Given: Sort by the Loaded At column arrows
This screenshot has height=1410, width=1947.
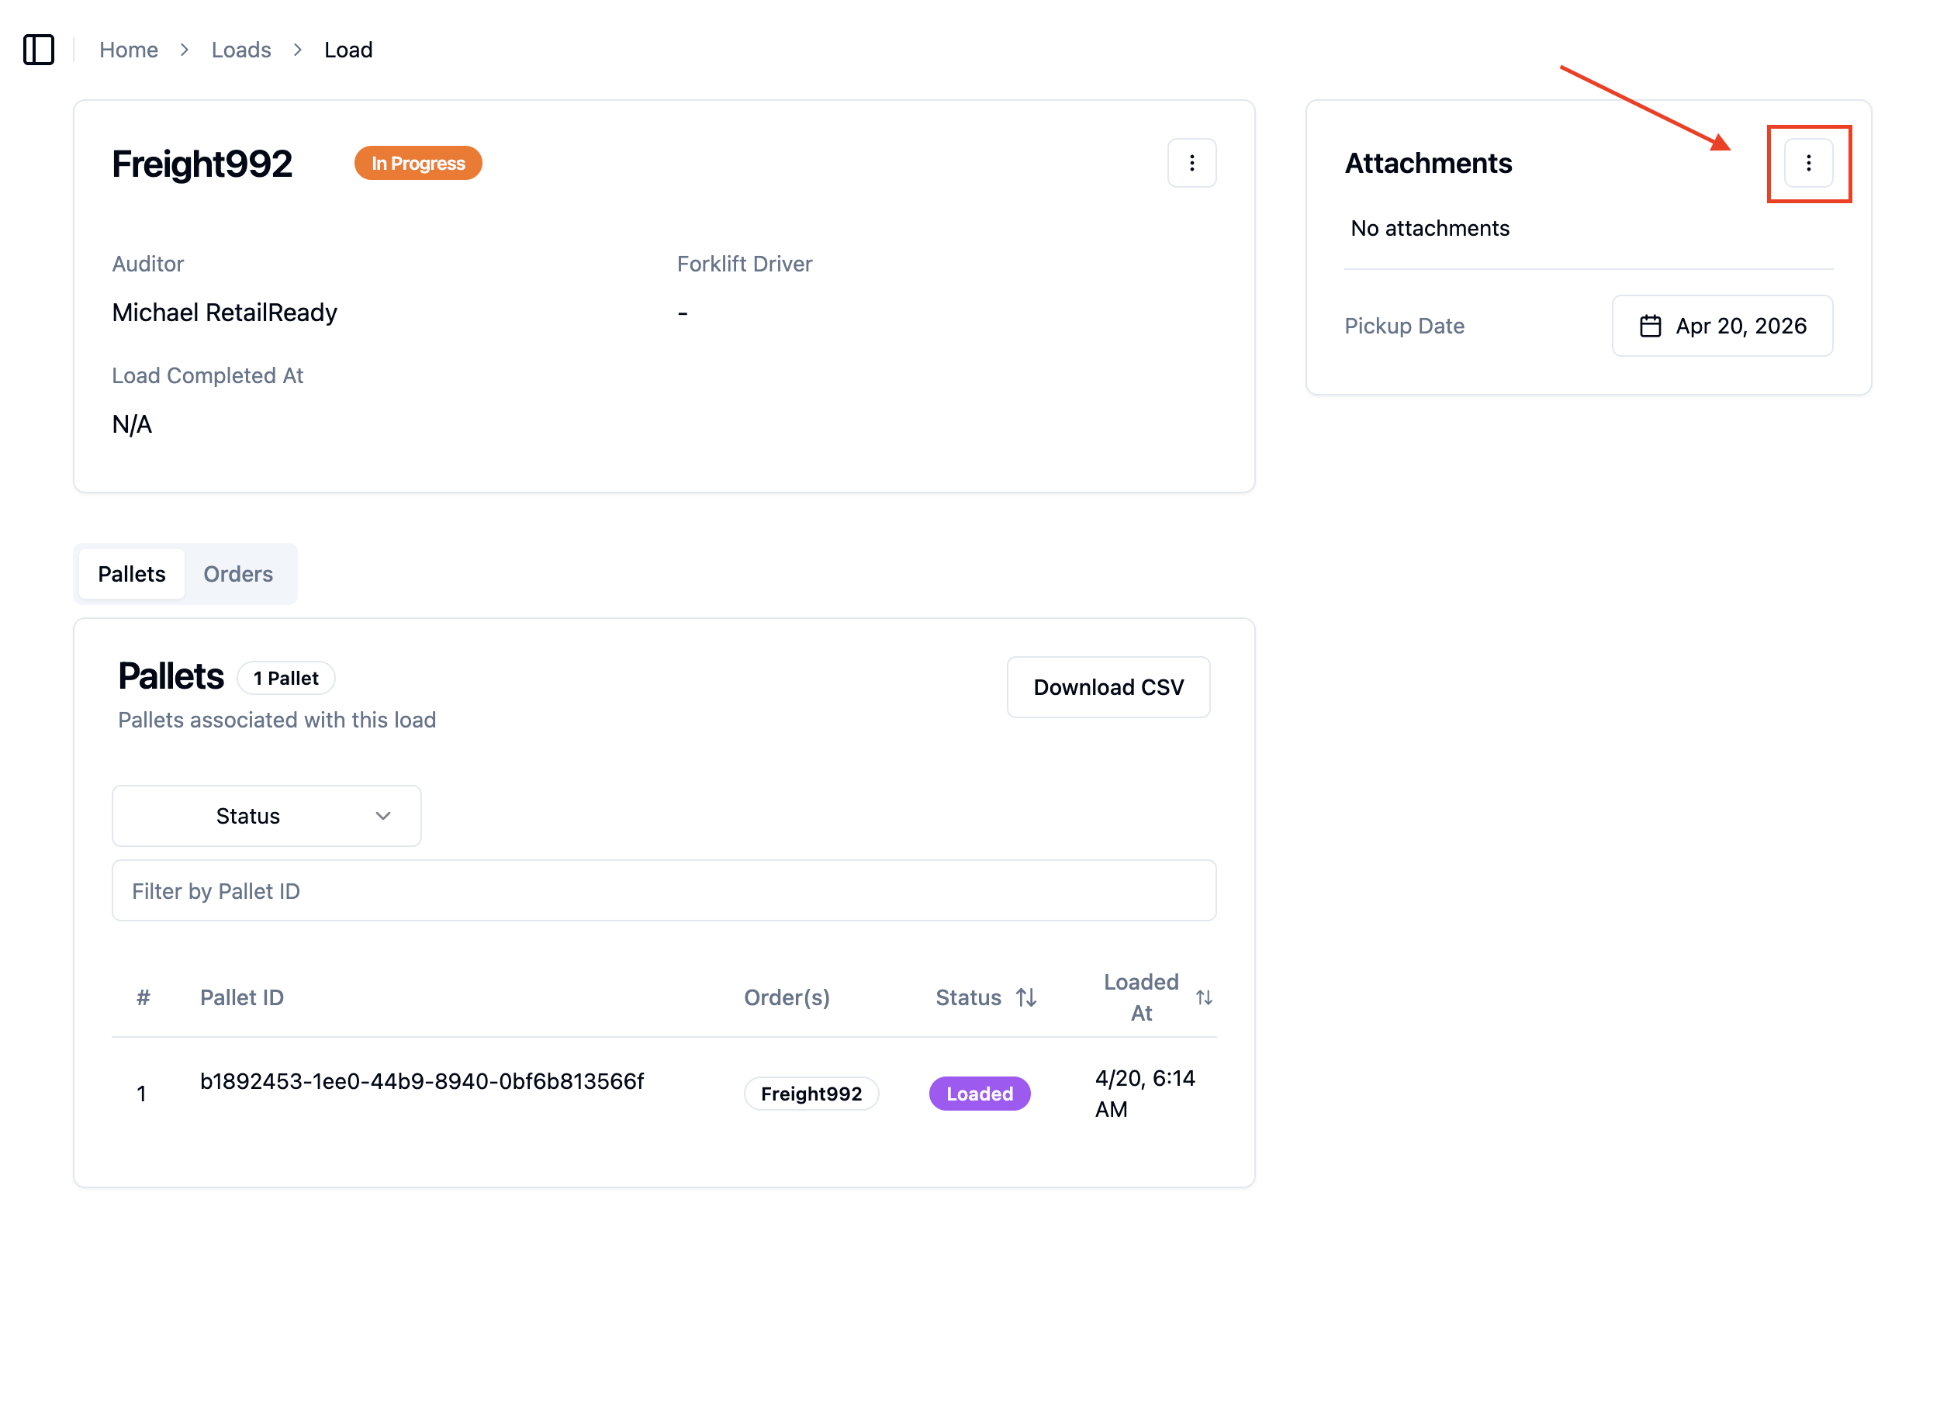Looking at the screenshot, I should (x=1204, y=997).
